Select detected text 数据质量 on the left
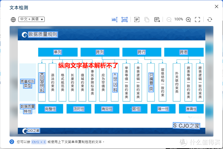This screenshot has width=223, height=149. [x=28, y=106]
